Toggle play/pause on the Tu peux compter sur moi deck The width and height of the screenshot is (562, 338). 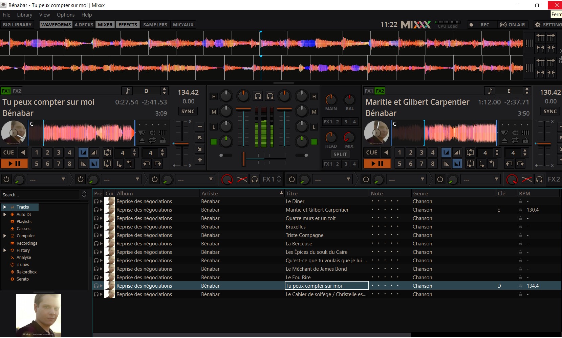(x=14, y=164)
